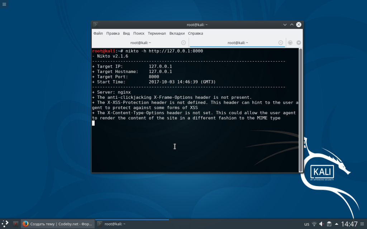Click the new tab icon in tab bar
The image size is (367, 229).
click(290, 43)
